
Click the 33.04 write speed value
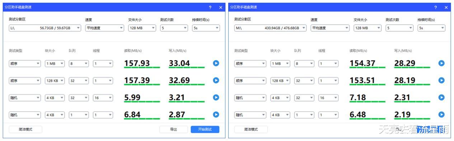point(179,63)
